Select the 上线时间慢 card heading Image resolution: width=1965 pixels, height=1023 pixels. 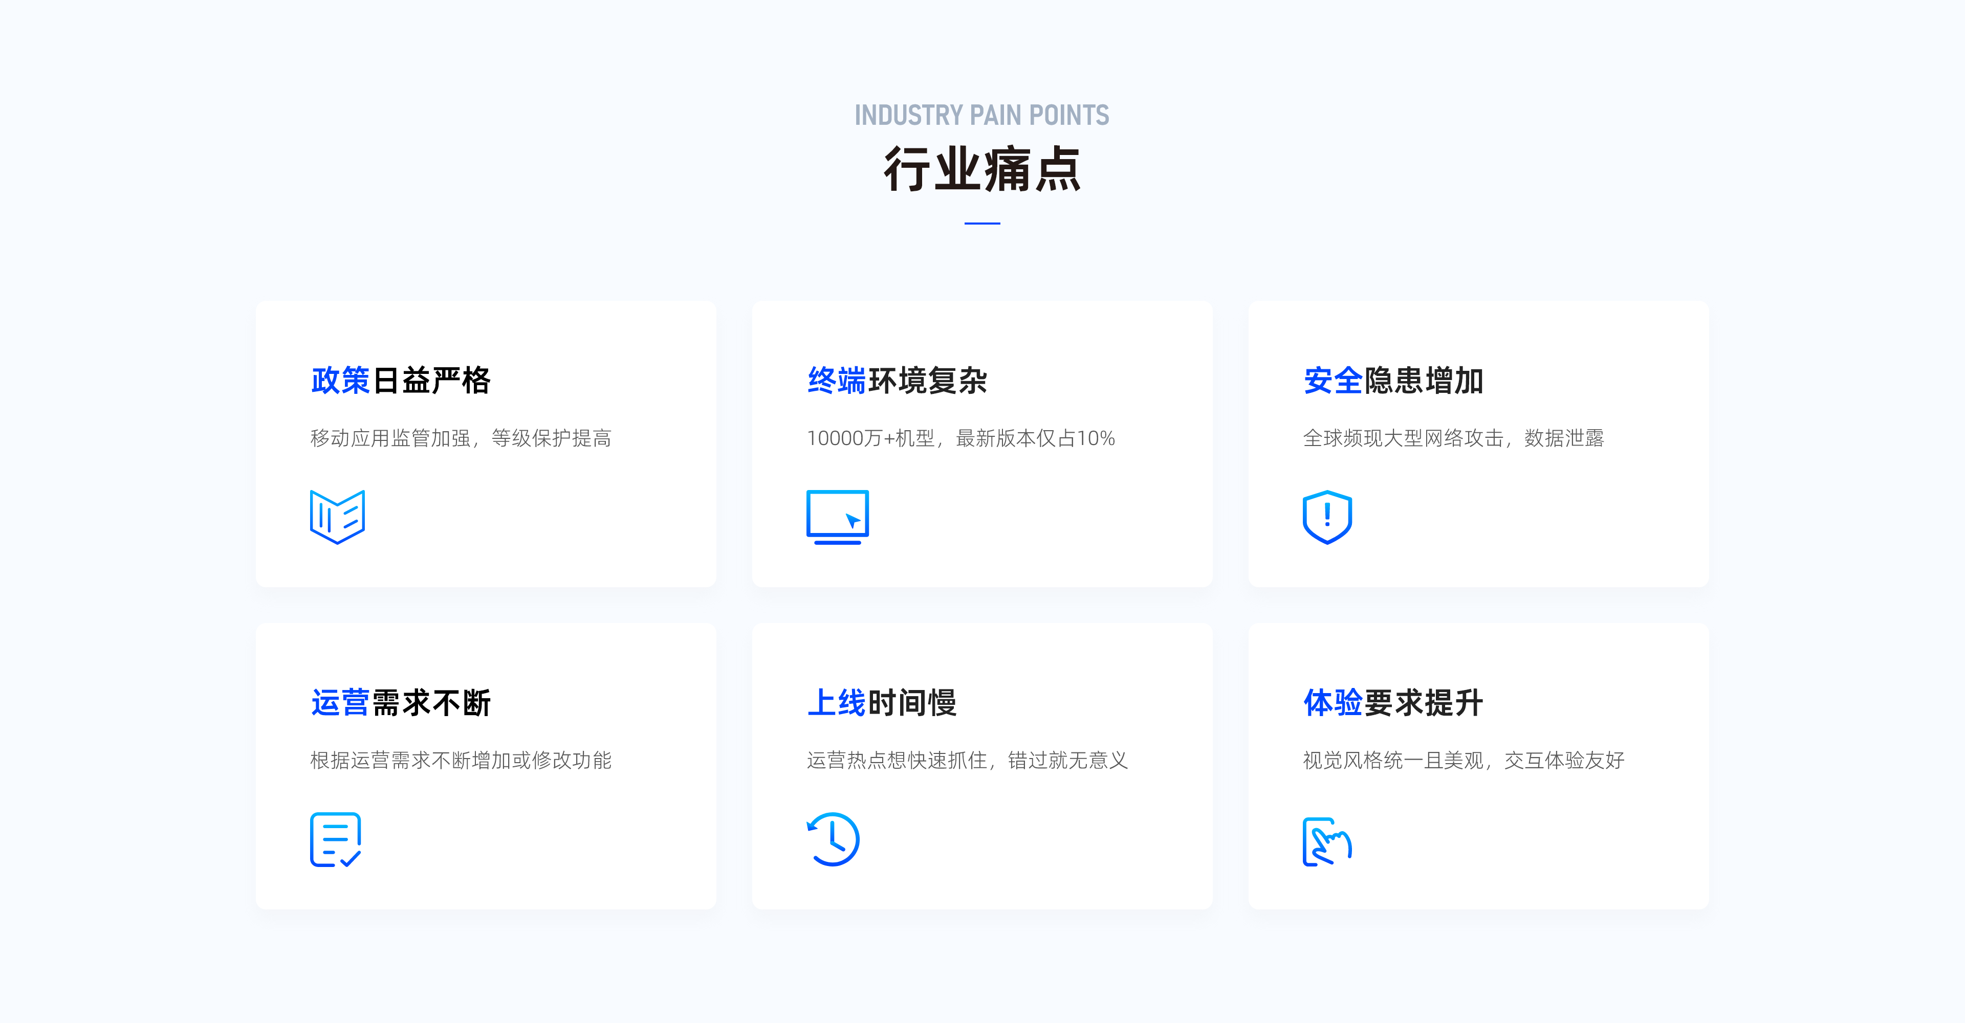point(882,703)
